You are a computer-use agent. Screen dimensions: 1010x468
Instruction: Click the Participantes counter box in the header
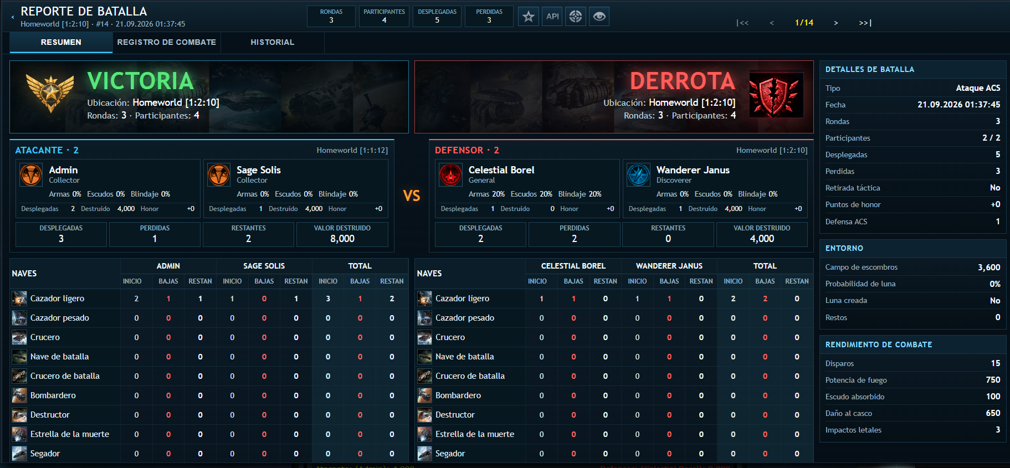384,16
